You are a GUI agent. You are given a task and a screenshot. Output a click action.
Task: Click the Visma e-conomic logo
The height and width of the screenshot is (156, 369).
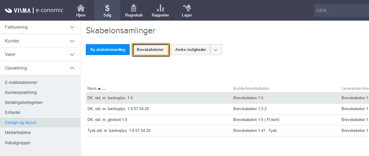34,10
